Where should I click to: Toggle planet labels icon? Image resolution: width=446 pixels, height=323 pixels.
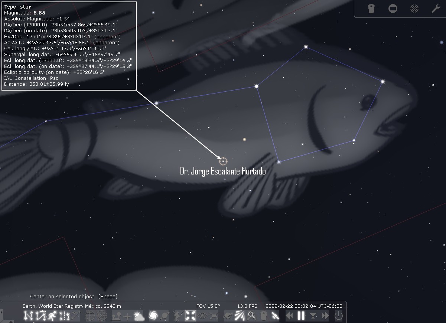pyautogui.click(x=165, y=316)
